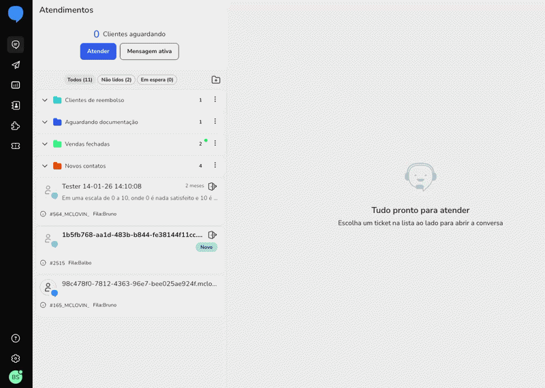Expand the Clientes de reembolso folder chevron

tap(45, 100)
